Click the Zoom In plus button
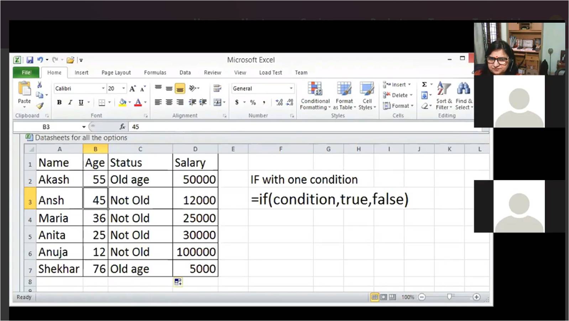Image resolution: width=569 pixels, height=321 pixels. [x=476, y=297]
